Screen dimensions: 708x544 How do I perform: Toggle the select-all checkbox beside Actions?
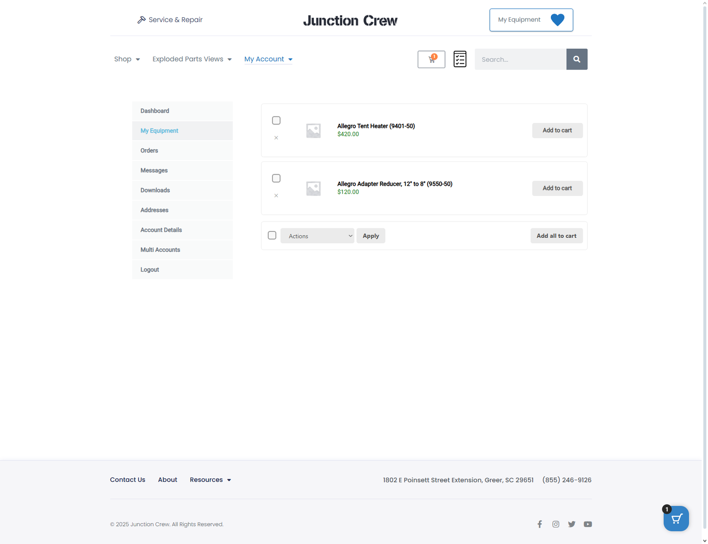(272, 235)
